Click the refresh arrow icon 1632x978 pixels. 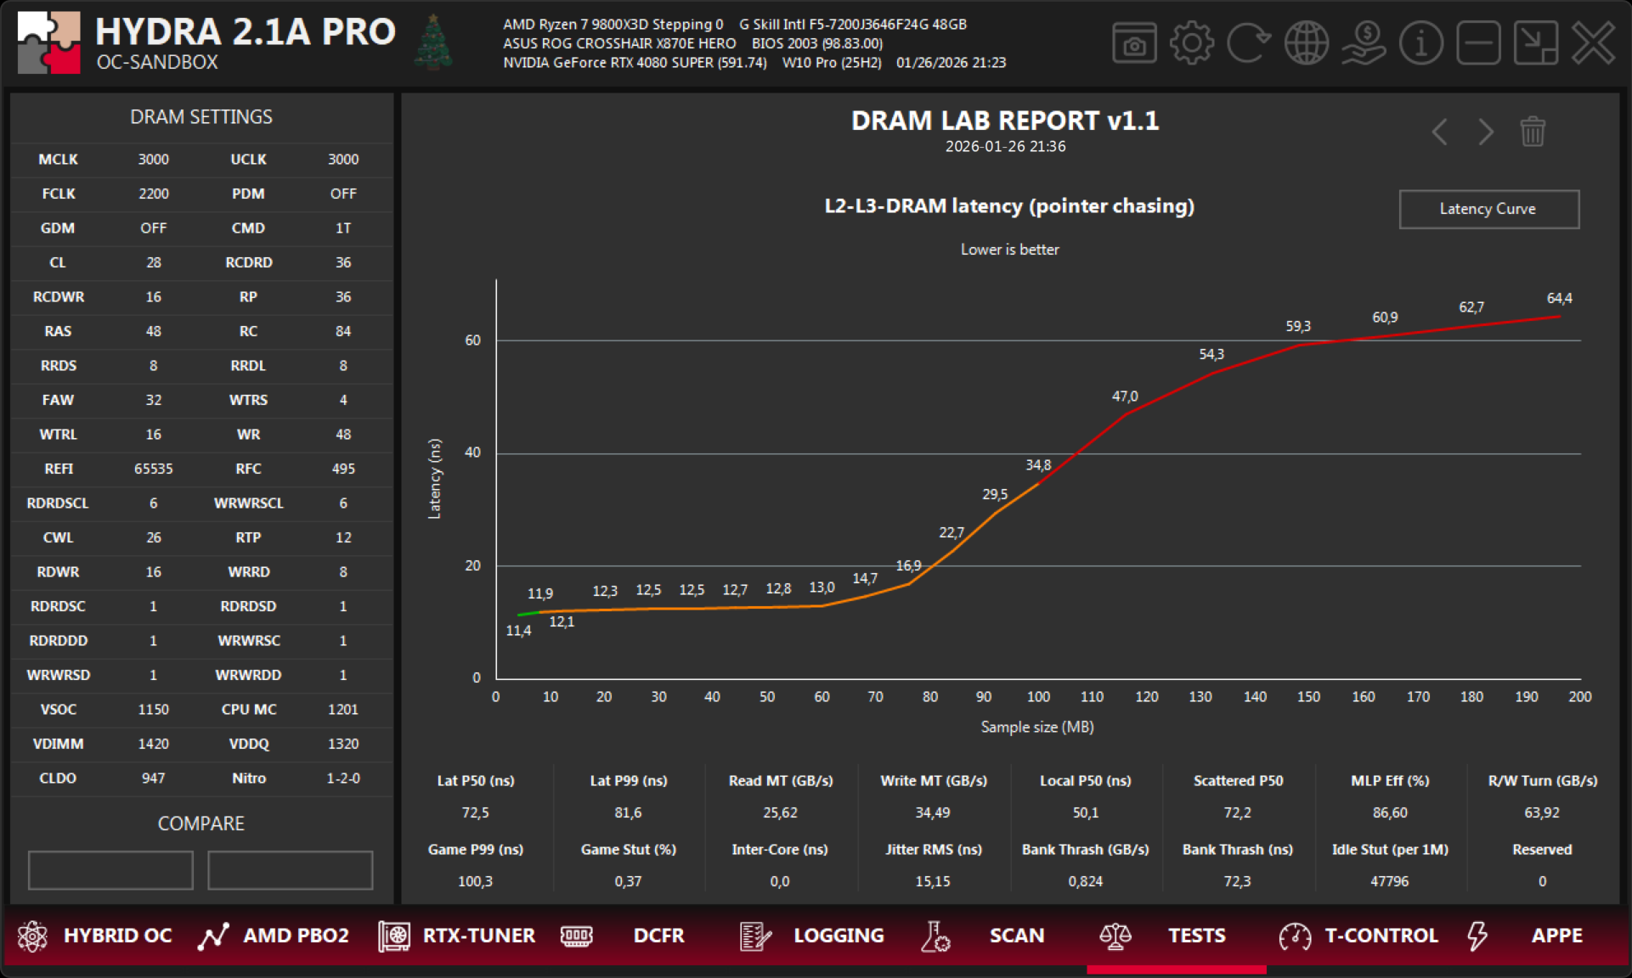tap(1248, 43)
